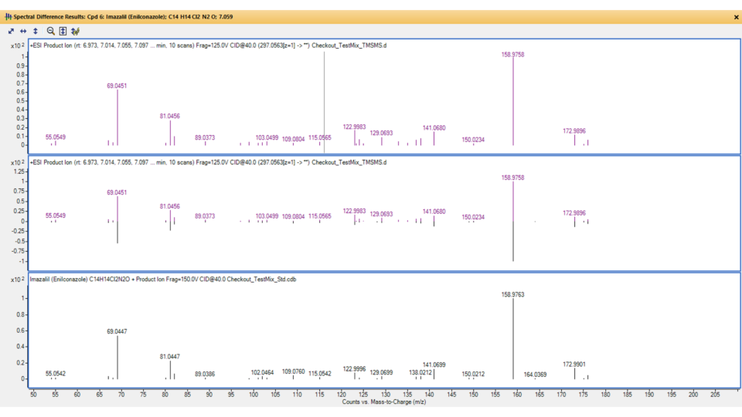Pick the 69.0447 peak label in library spectrum

tap(117, 331)
